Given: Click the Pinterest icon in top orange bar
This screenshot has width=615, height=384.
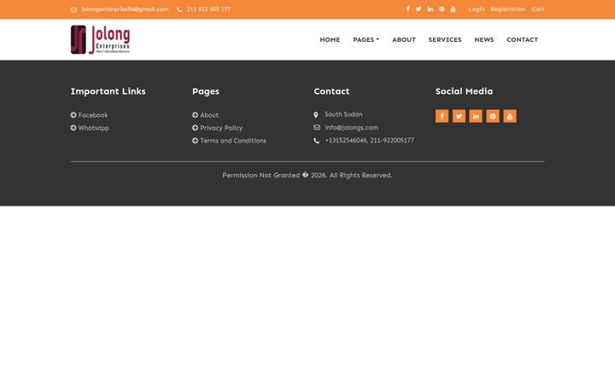Looking at the screenshot, I should (442, 9).
